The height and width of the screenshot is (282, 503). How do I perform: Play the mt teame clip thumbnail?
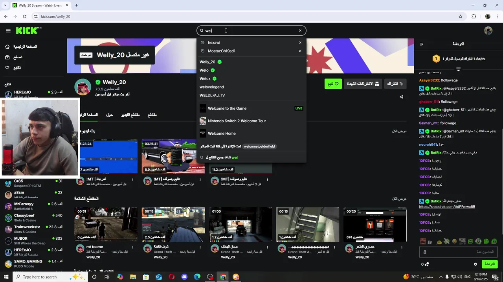click(106, 224)
